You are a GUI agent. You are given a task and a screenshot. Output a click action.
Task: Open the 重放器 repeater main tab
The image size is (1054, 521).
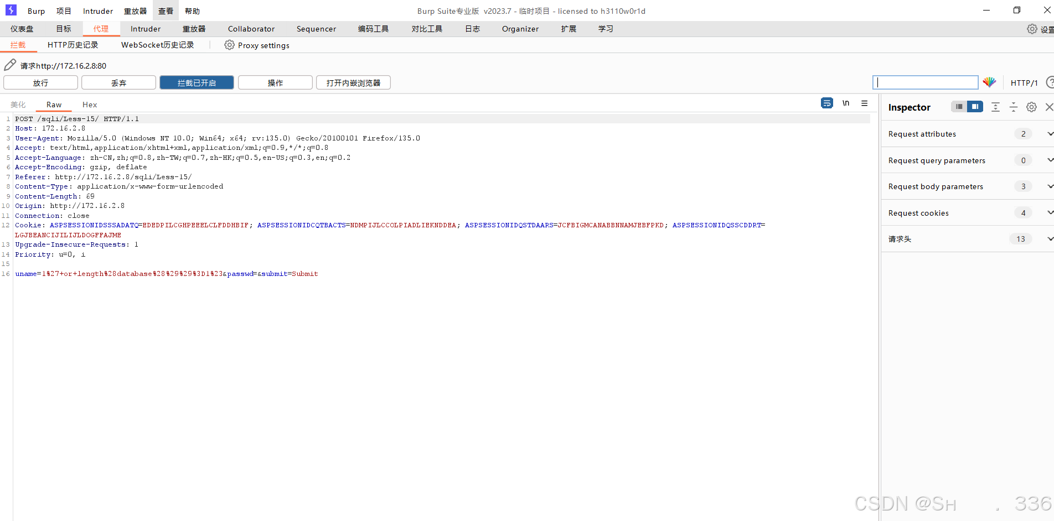194,29
